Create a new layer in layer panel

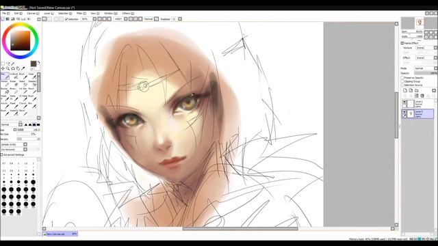405,90
